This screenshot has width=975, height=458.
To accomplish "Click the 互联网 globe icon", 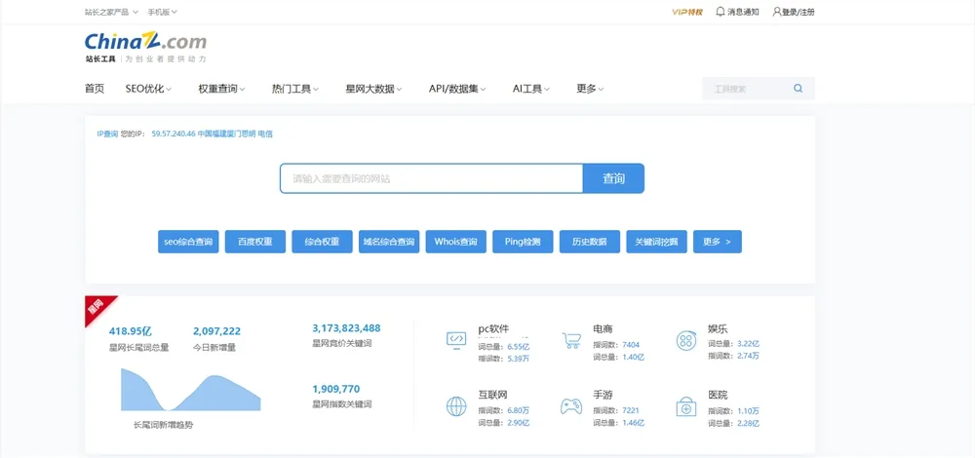I will pos(456,406).
